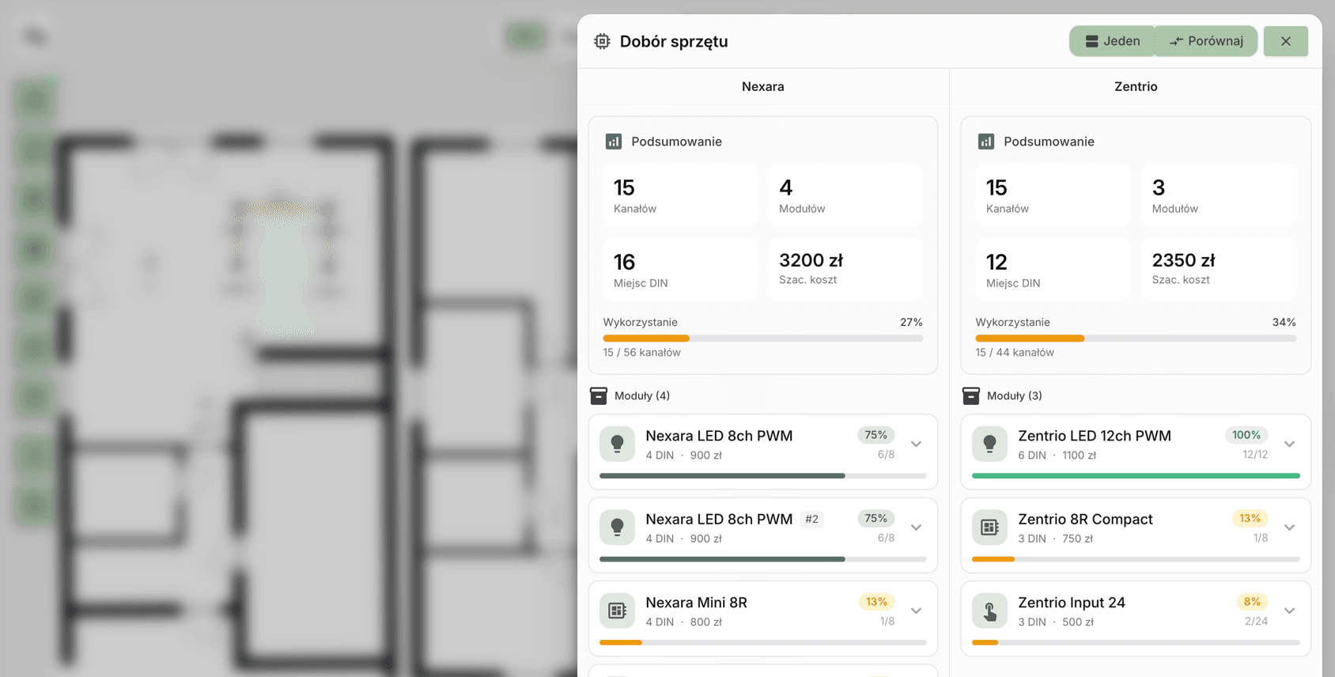This screenshot has width=1335, height=677.
Task: Click the Nexara Podsumowanie chart icon
Action: 613,142
